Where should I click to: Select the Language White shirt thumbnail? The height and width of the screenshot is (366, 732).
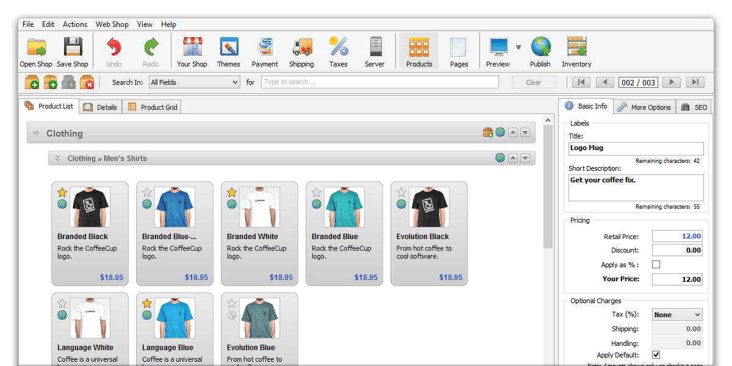(90, 318)
